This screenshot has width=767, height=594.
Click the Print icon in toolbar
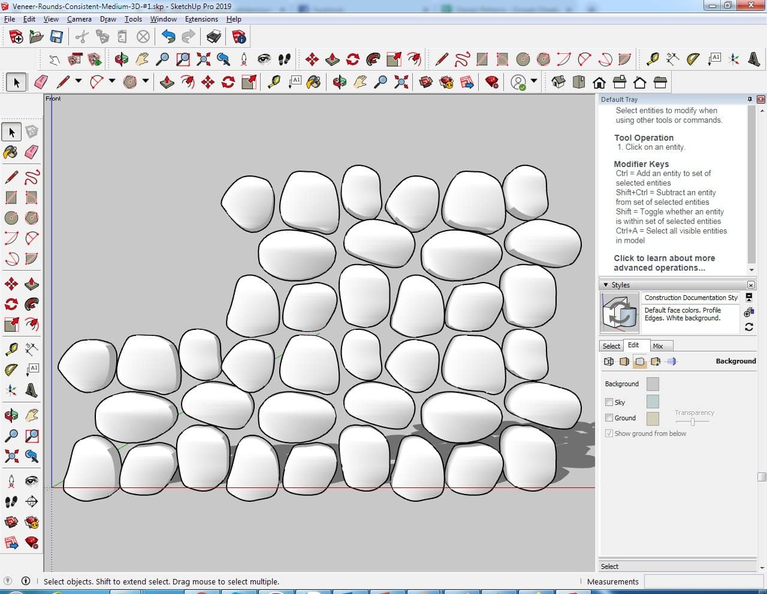[213, 37]
